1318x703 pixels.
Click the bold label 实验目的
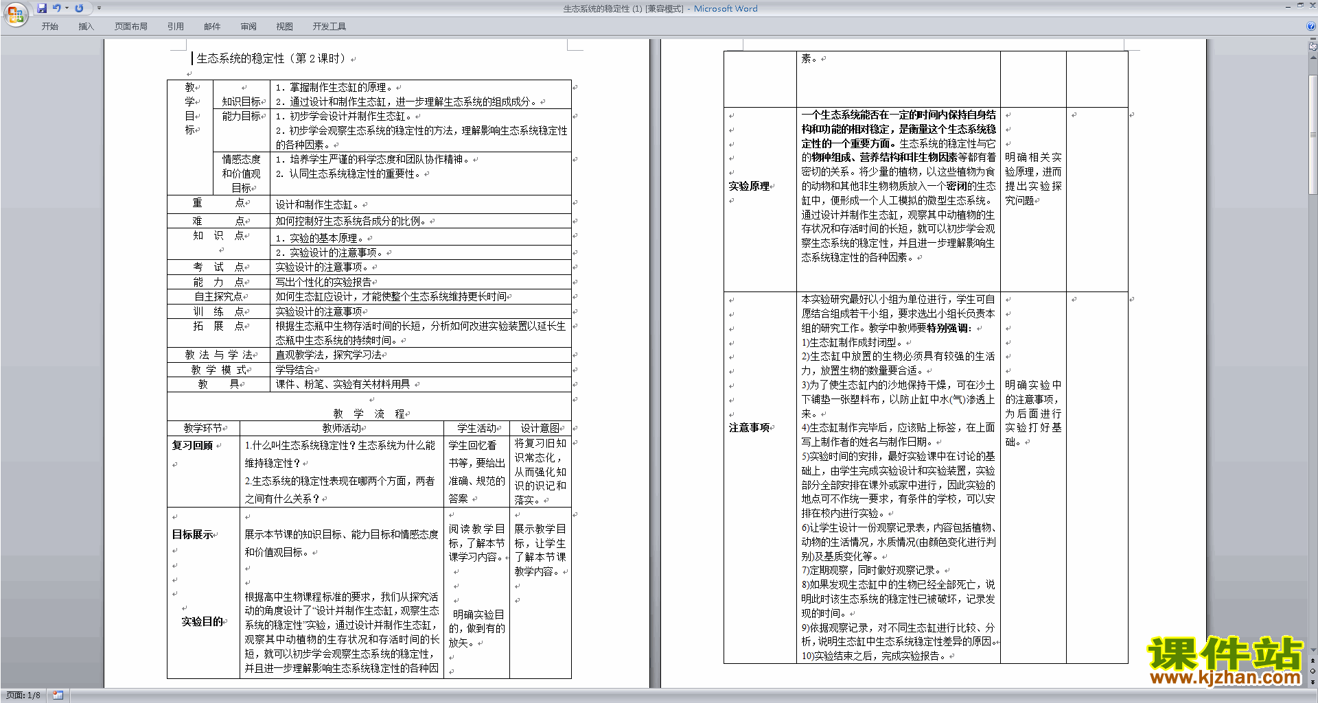coord(202,621)
